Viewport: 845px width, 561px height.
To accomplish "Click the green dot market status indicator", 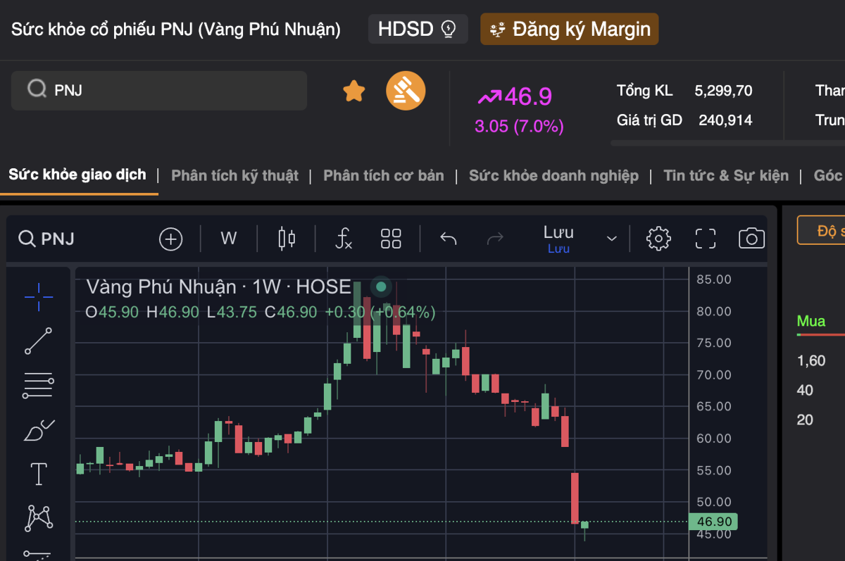I will pyautogui.click(x=381, y=286).
